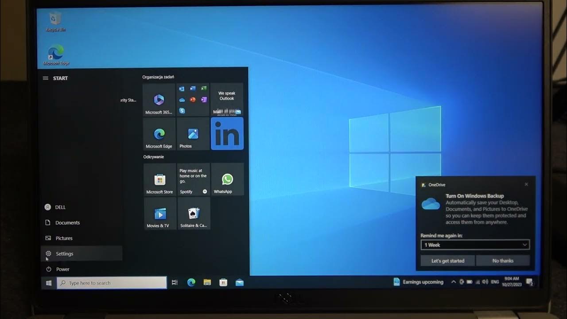Launch Microsoft Edge from the Start tile
This screenshot has height=319, width=567.
[159, 134]
